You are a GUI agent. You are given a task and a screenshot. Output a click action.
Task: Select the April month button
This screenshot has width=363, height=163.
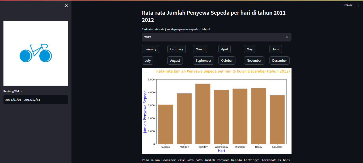[x=225, y=49]
